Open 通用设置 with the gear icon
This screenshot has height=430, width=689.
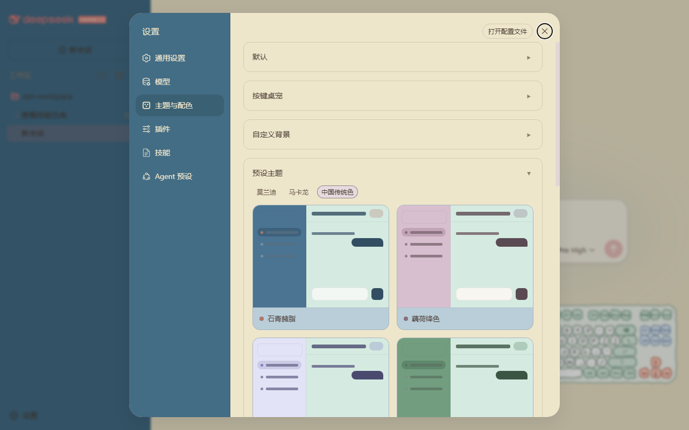[180, 58]
